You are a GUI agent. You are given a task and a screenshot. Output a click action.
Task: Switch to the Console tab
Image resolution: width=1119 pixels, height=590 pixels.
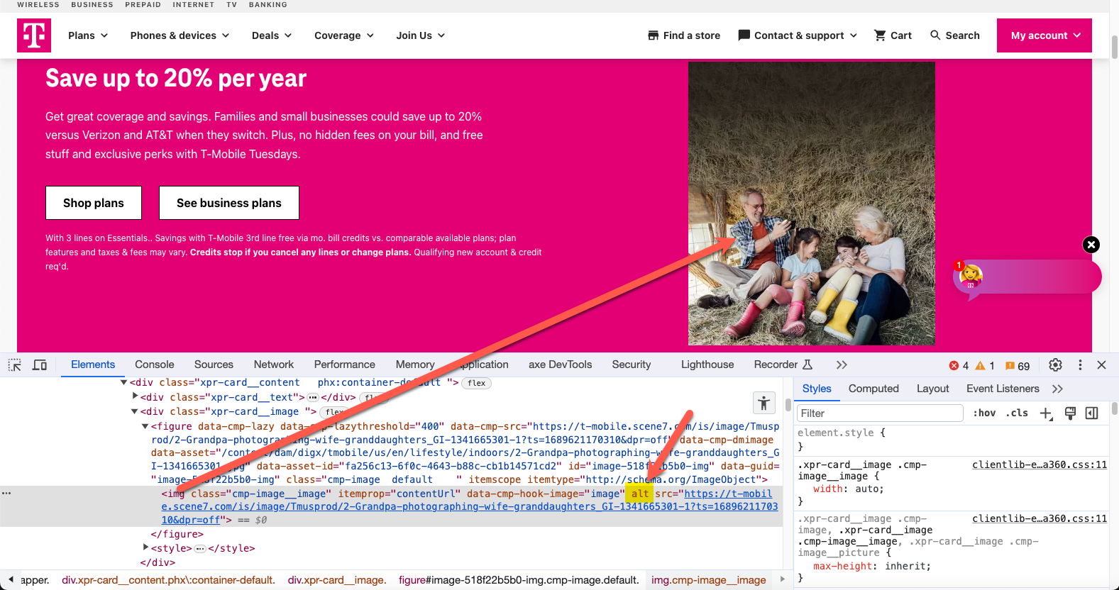coord(155,364)
